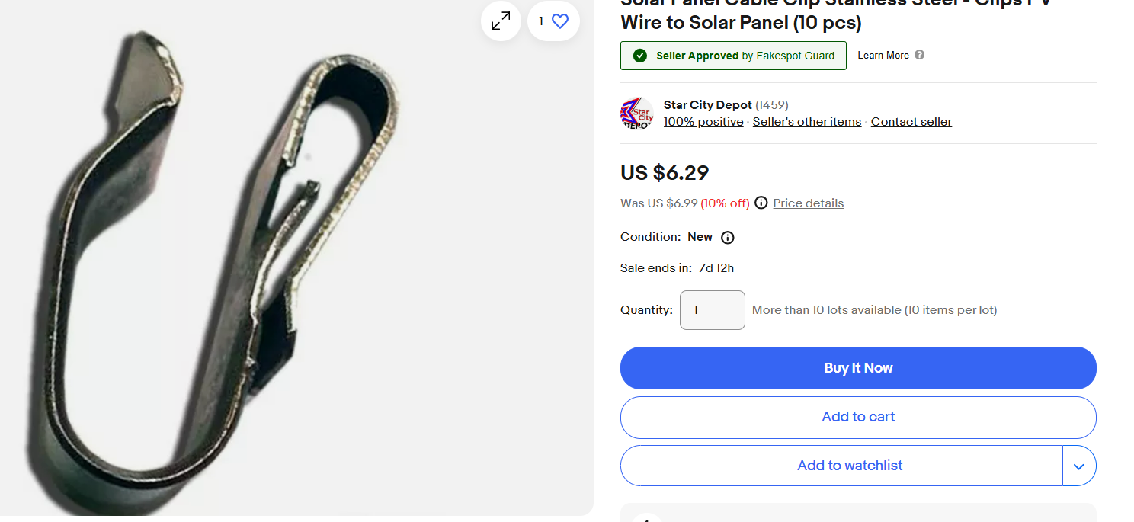Click the info icon before Price details

(761, 203)
